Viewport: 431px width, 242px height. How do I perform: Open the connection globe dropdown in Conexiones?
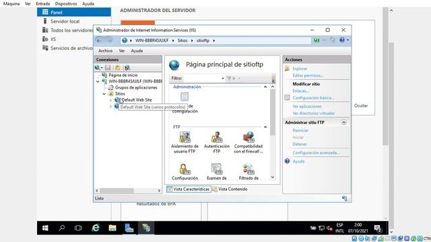point(98,67)
